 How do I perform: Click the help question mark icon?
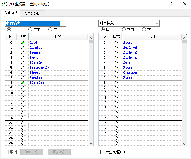tap(172, 4)
